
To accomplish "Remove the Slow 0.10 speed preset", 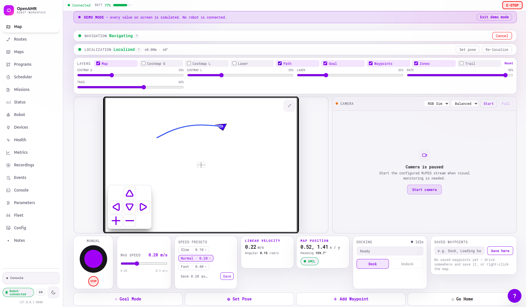I will [206, 250].
